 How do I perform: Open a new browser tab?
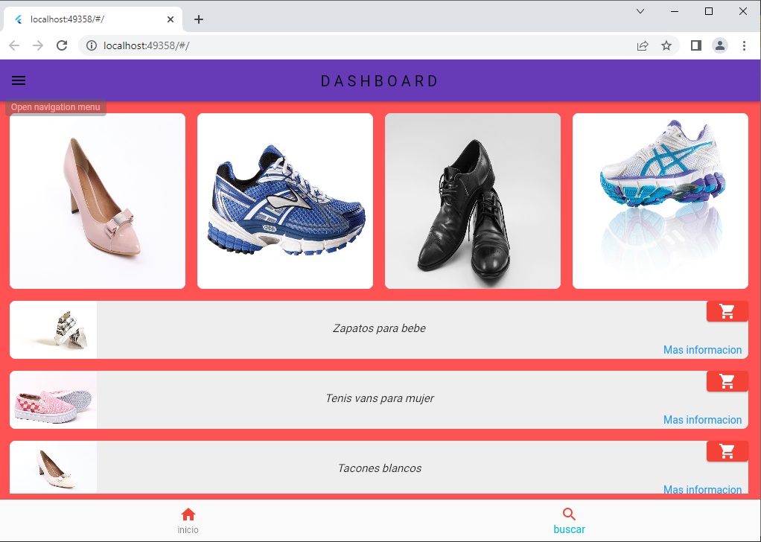(x=199, y=19)
